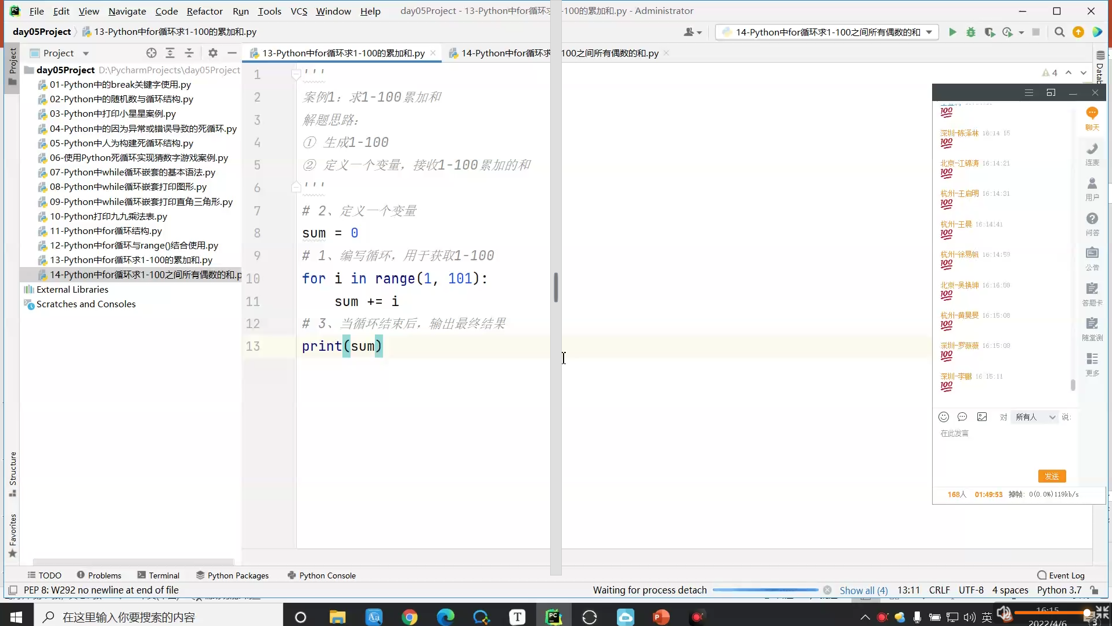Open PowerPoint from the taskbar

[661, 617]
